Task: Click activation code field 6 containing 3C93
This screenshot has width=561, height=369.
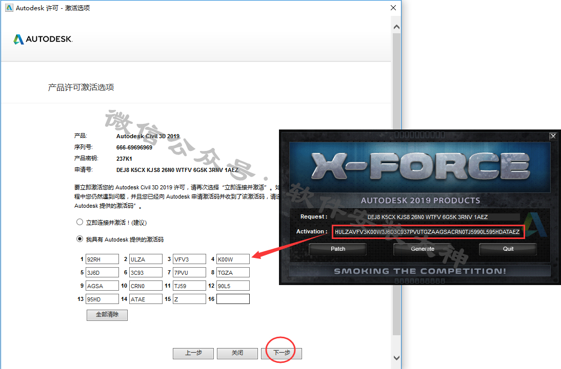Action: [x=146, y=272]
